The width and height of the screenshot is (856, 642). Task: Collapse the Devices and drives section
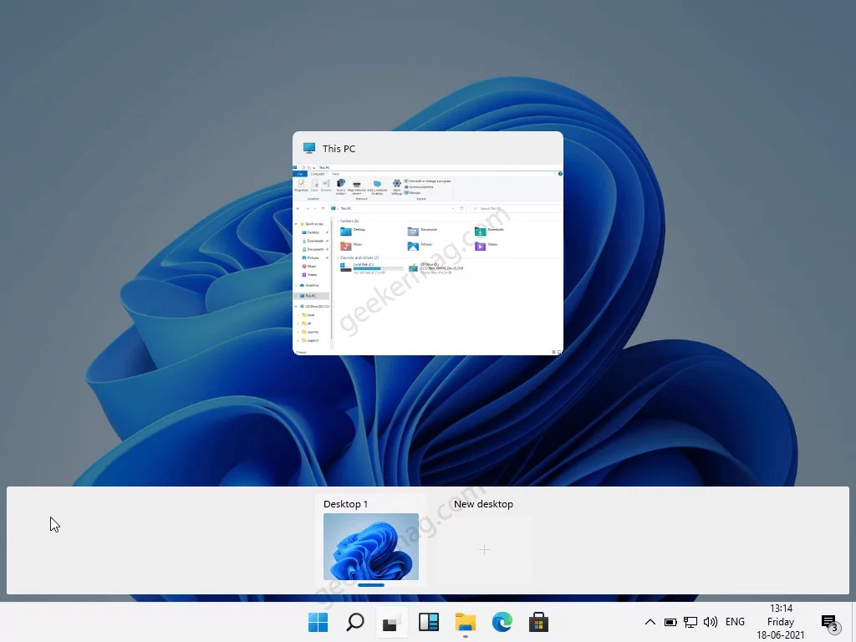click(x=339, y=257)
